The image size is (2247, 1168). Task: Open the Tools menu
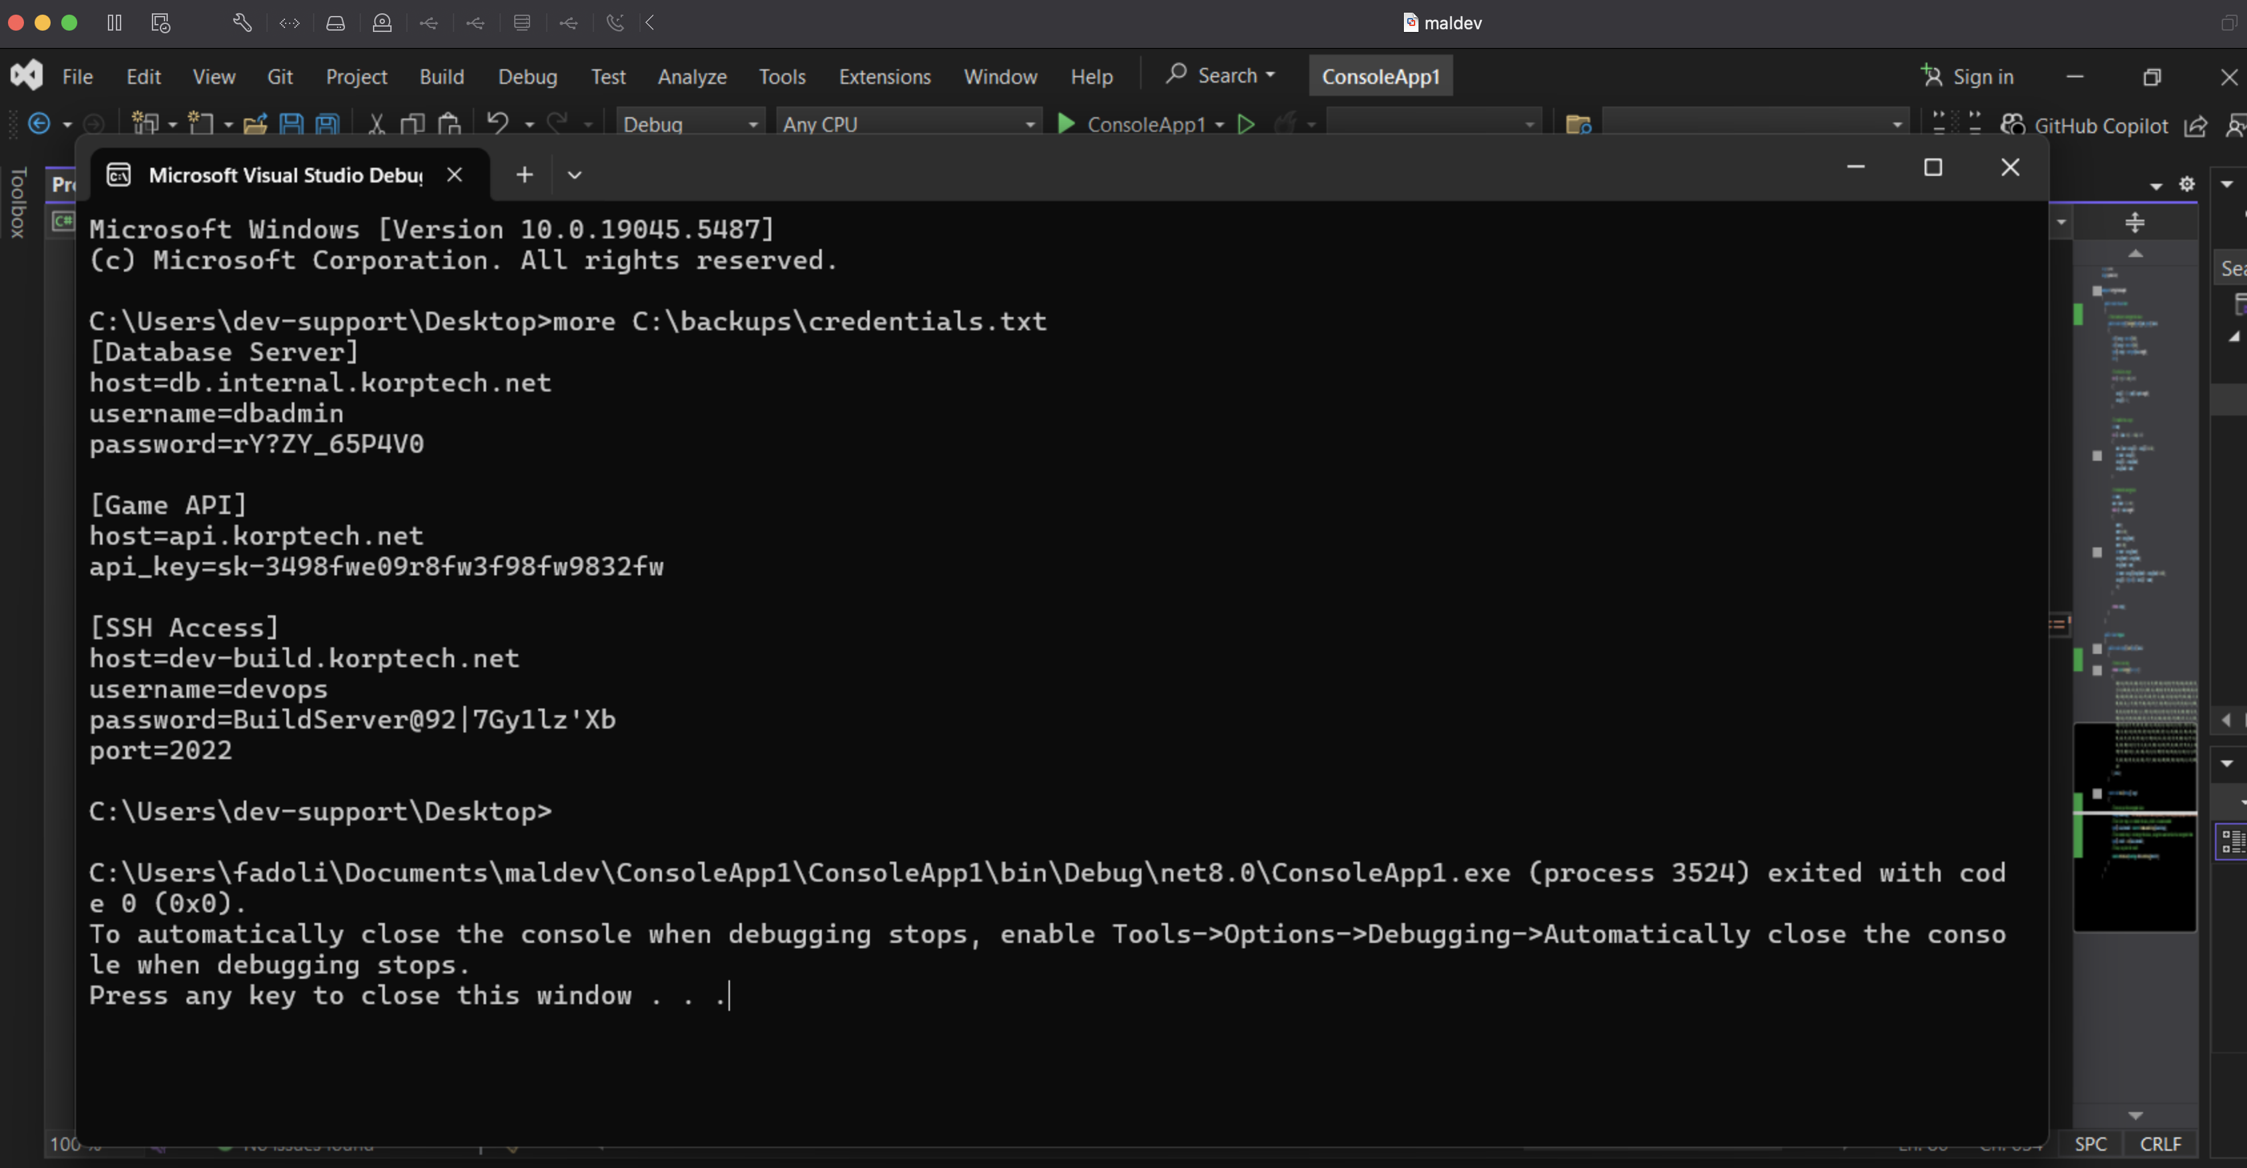782,77
